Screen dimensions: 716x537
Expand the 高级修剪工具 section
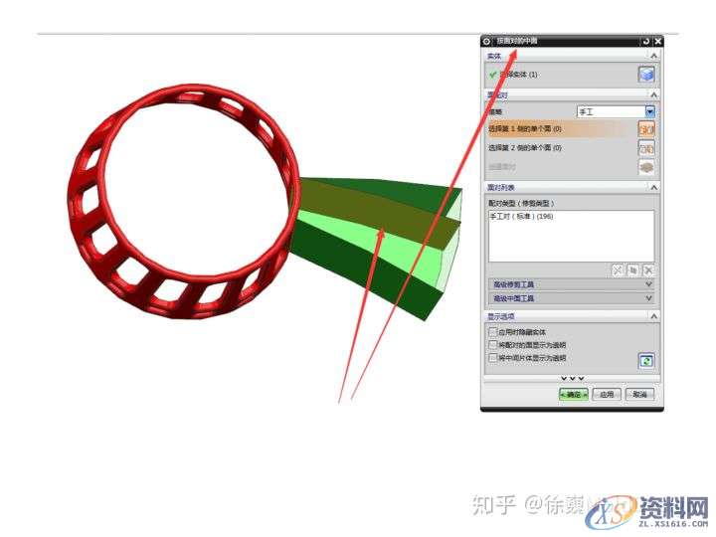(570, 284)
